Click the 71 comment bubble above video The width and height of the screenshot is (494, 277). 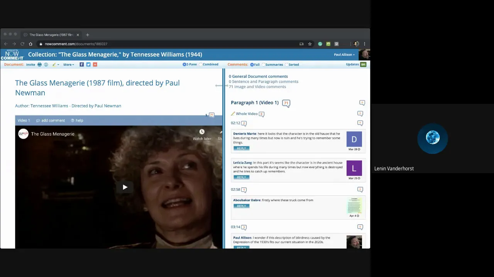[x=211, y=115]
